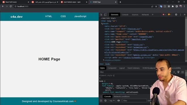Select the Styles pane tab
Viewport: 187px width, 105px height.
102,68
